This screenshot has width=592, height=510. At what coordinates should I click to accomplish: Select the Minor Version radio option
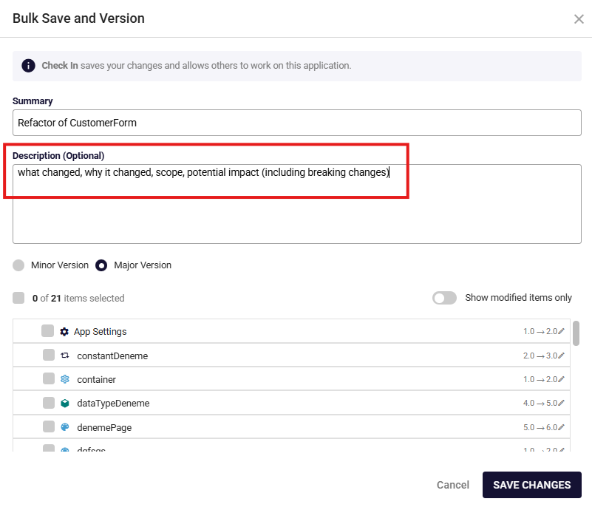point(19,265)
